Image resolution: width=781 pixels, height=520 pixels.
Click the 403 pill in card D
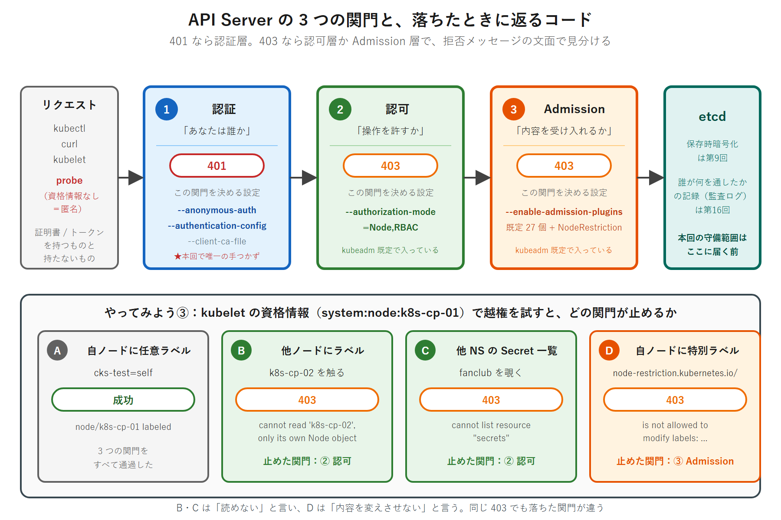click(675, 400)
